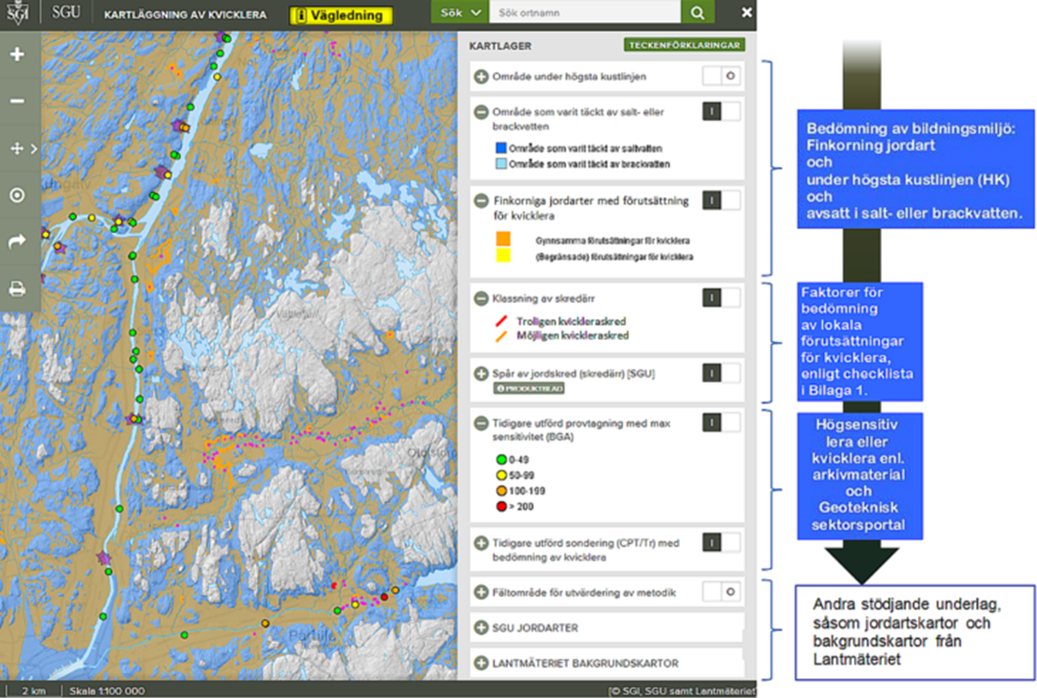Click the print map icon
Viewport: 1037px width, 698px height.
point(17,289)
